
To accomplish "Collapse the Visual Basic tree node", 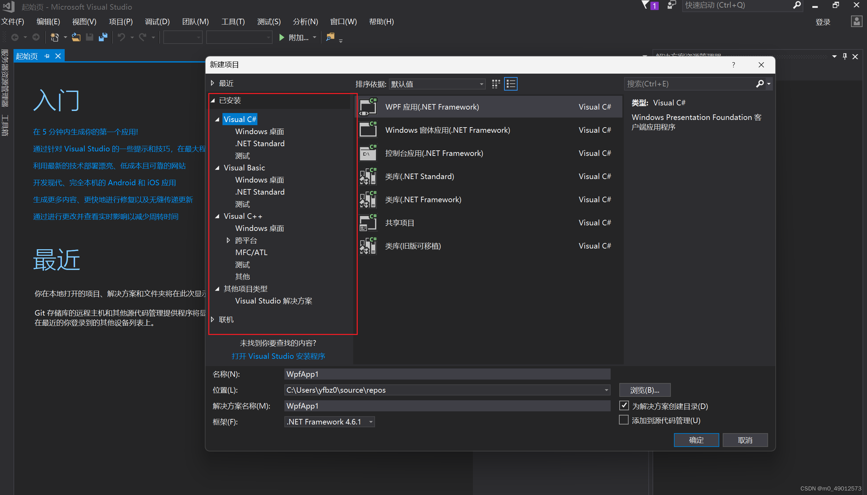I will (x=217, y=168).
